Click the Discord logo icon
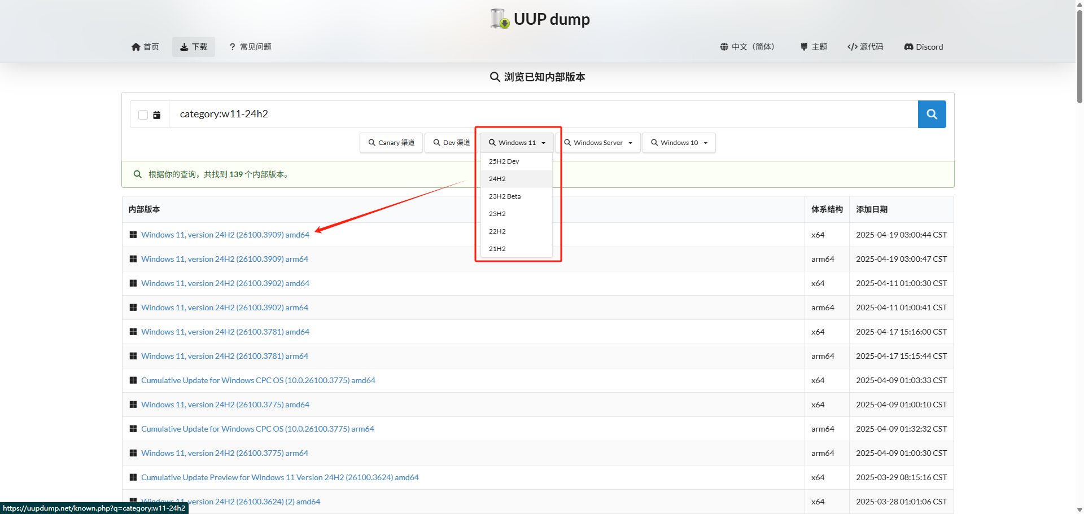The image size is (1084, 514). click(x=908, y=47)
